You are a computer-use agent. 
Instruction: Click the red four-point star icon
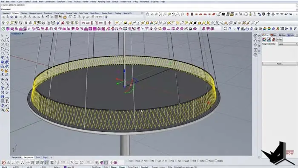point(109,23)
